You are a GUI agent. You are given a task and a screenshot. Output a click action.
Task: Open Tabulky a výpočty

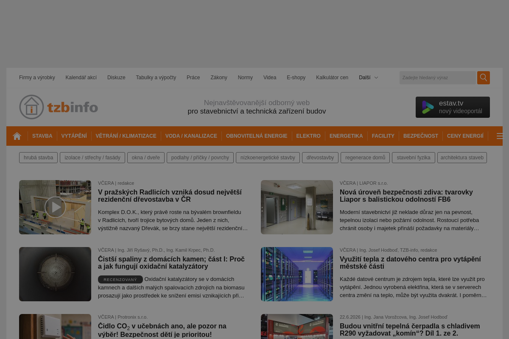click(156, 78)
